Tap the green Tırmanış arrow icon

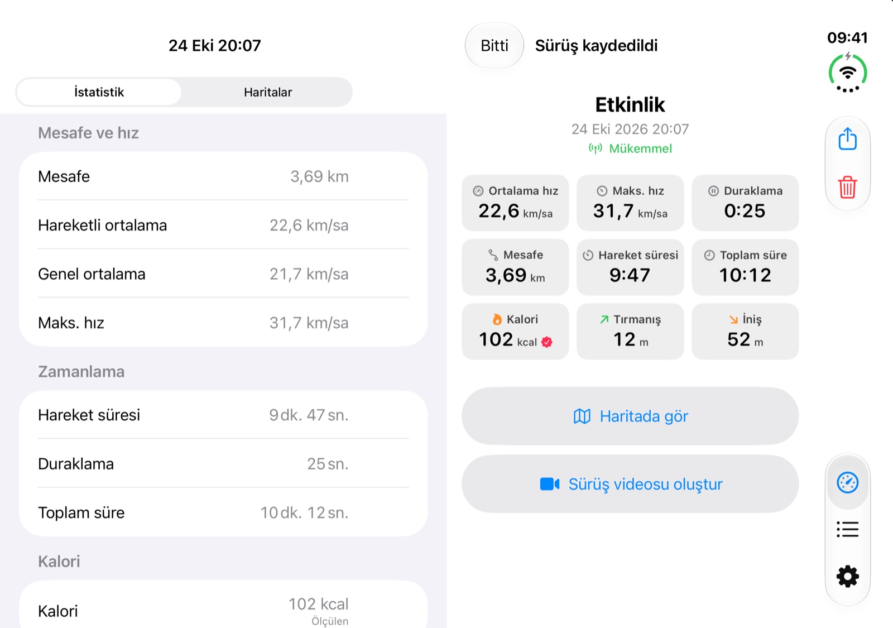tap(604, 319)
